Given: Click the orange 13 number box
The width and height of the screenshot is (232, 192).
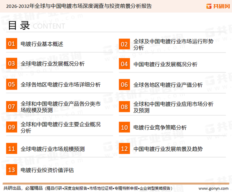Looking at the screenshot, I should (11, 170).
